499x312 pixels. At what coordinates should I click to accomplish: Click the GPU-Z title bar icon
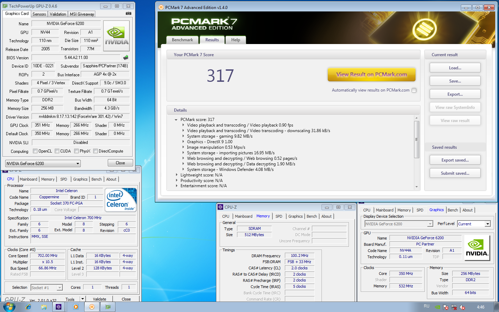(5, 6)
